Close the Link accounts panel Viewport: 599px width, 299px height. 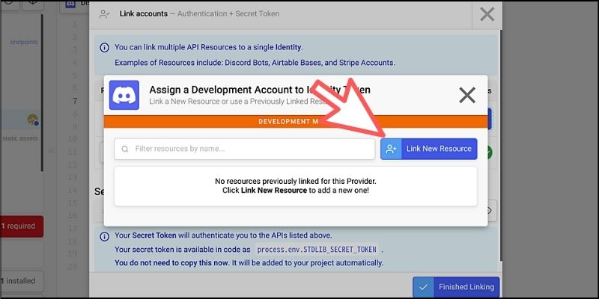tap(487, 14)
